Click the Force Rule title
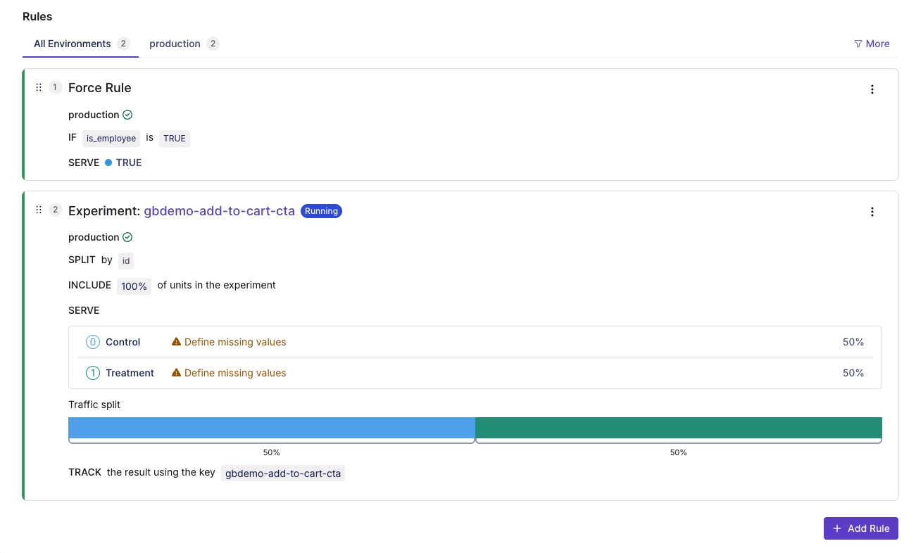This screenshot has width=916, height=553. point(100,88)
